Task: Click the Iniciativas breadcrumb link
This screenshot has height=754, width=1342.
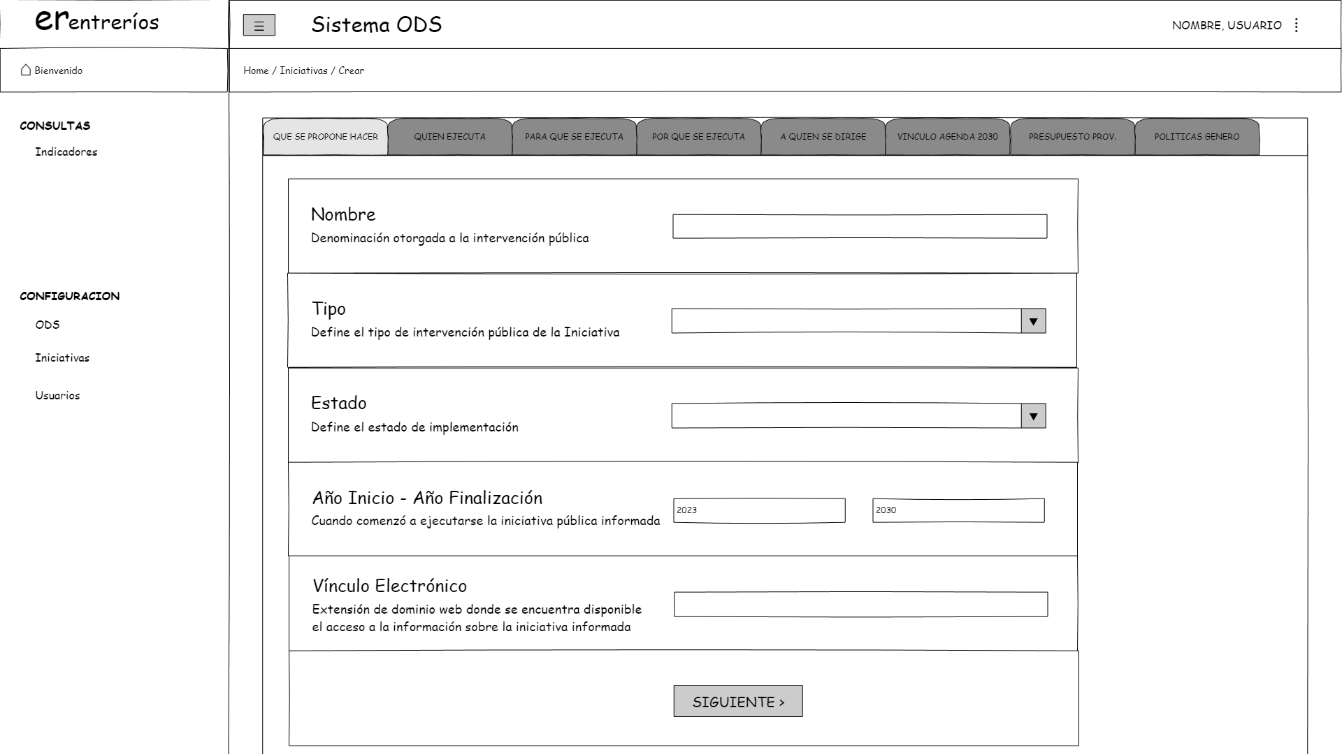Action: point(303,71)
